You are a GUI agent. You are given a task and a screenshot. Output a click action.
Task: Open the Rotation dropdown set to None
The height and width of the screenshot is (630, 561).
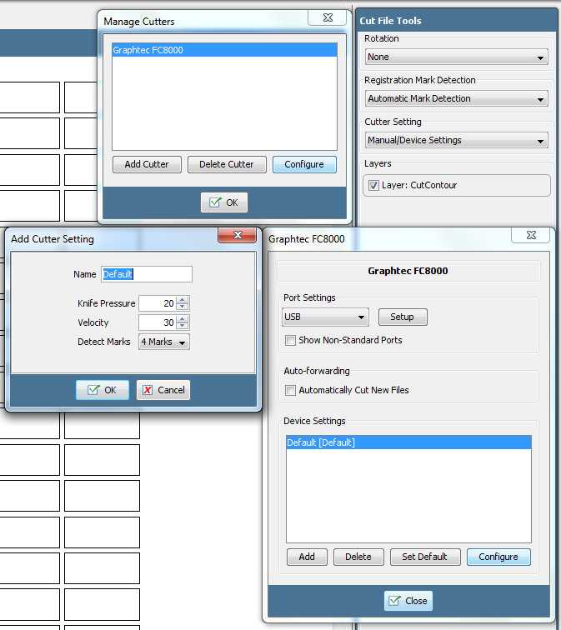click(x=457, y=57)
